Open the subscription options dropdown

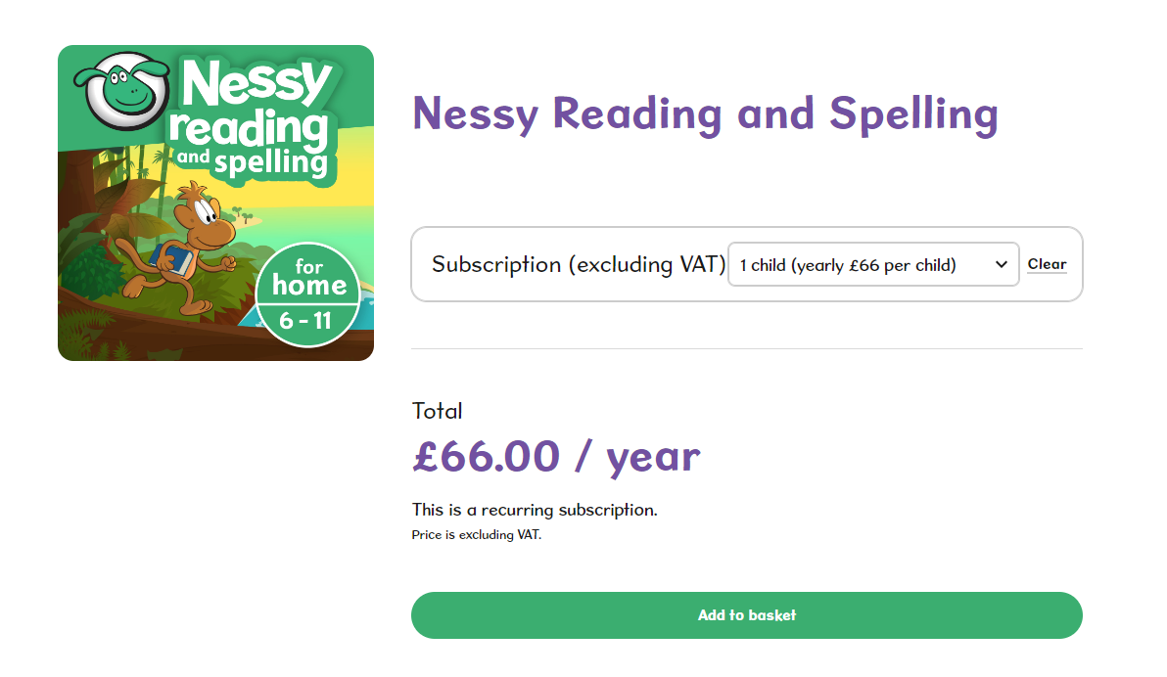(x=873, y=263)
